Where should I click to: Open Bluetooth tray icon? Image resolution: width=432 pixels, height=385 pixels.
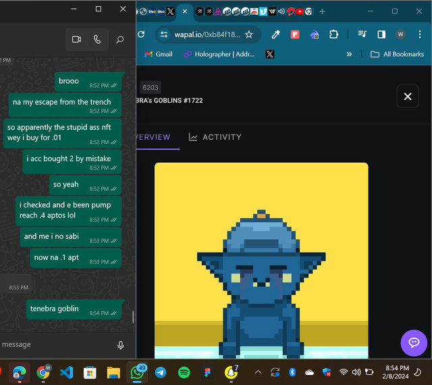click(x=292, y=372)
